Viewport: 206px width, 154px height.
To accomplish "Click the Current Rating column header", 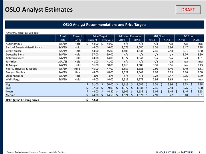I will (x=78, y=38).
